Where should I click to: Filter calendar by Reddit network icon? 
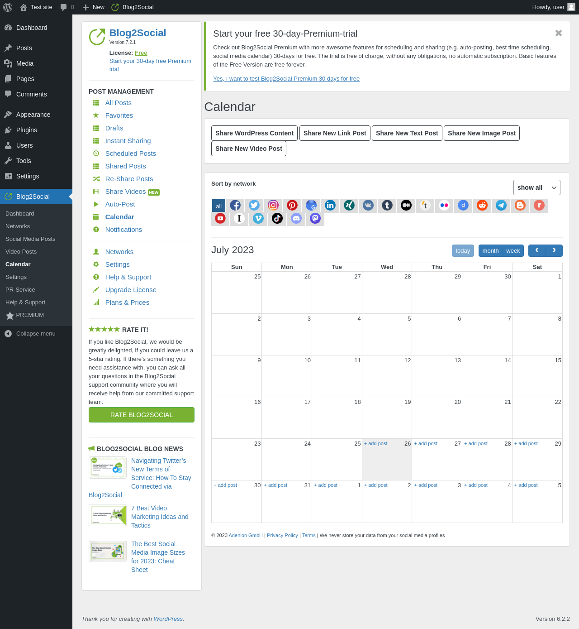pos(482,205)
